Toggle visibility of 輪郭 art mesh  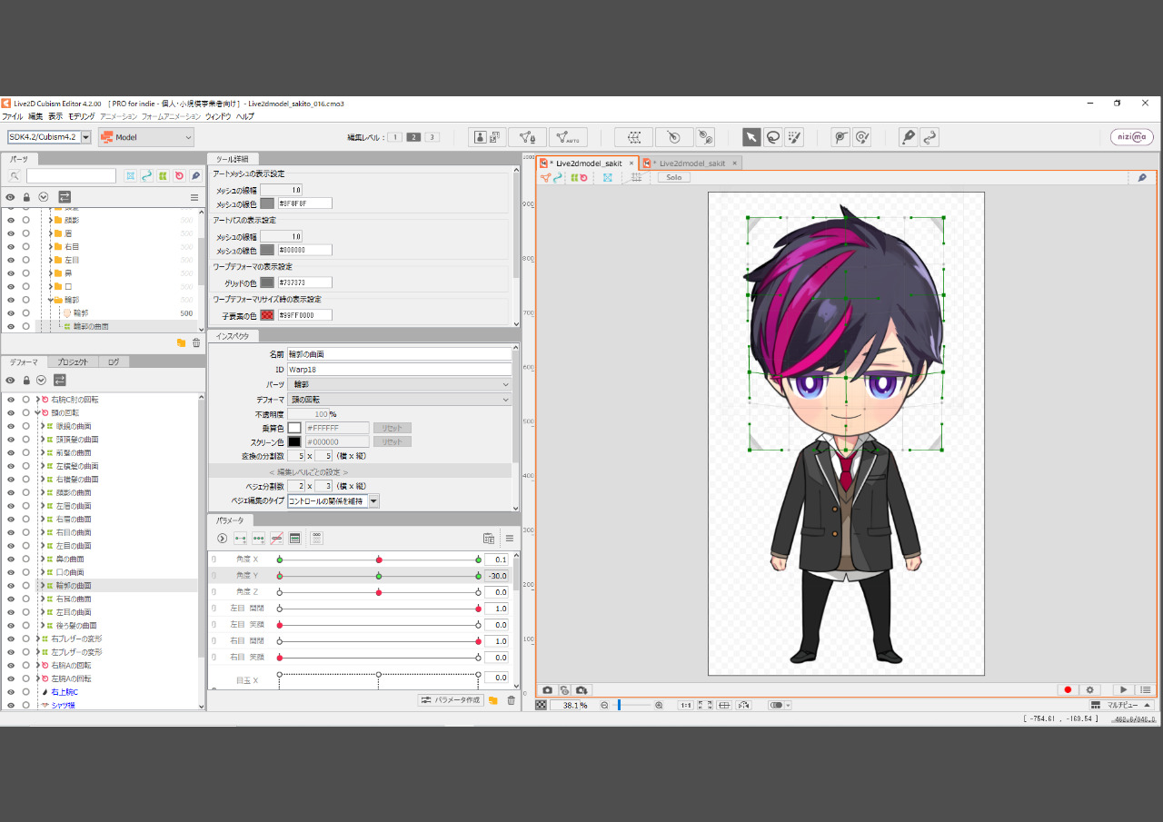[x=11, y=312]
